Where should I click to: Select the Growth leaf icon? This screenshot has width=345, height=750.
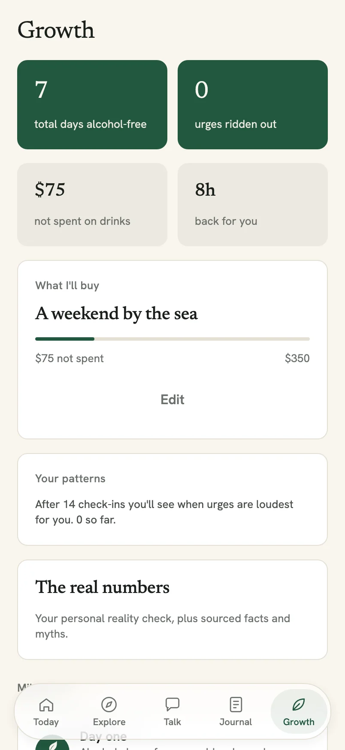pos(299,705)
